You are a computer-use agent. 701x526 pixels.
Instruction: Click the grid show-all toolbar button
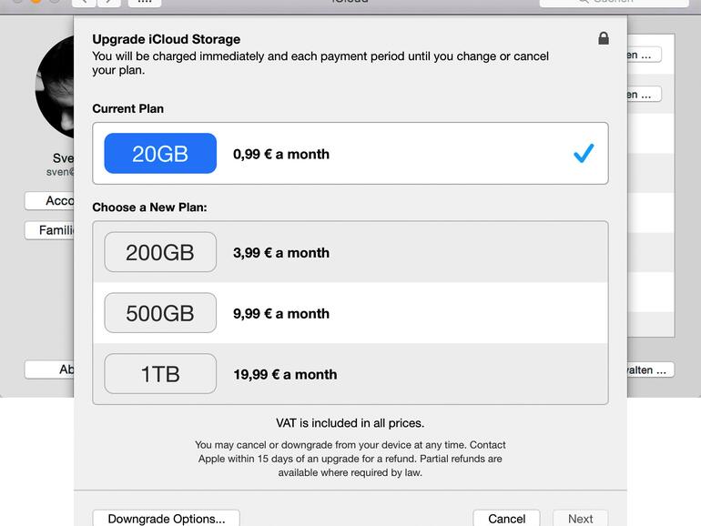pyautogui.click(x=144, y=2)
